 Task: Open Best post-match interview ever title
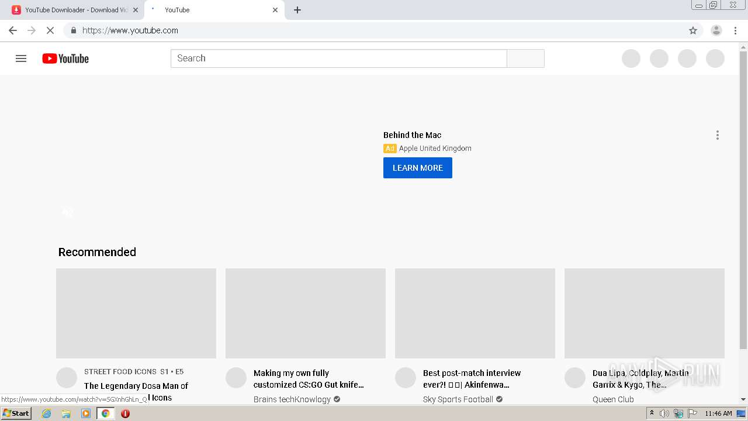pyautogui.click(x=472, y=379)
